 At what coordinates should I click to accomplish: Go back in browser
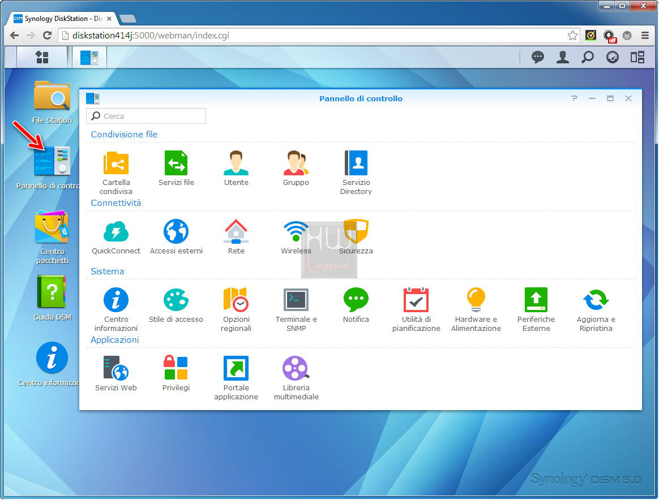[x=14, y=35]
